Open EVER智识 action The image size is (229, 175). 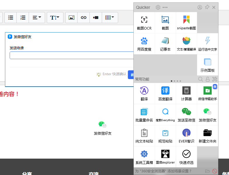tap(186, 136)
